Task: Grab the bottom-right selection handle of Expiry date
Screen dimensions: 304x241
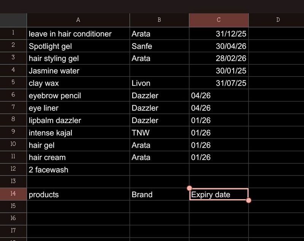Action: (x=249, y=200)
